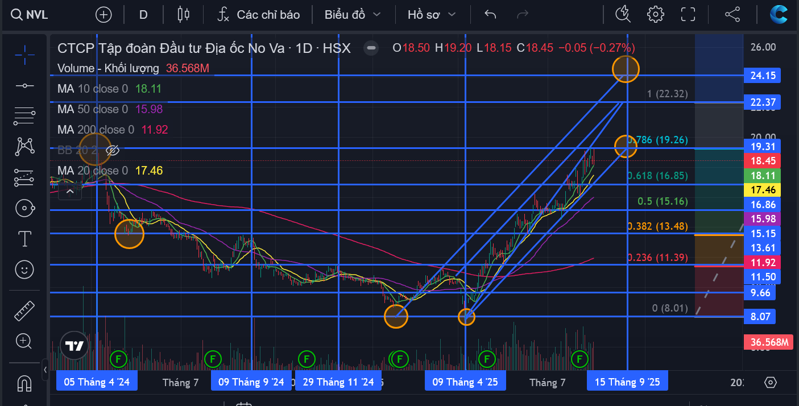Screen dimensions: 799x406
Task: Select the Text annotation tool
Action: [24, 239]
